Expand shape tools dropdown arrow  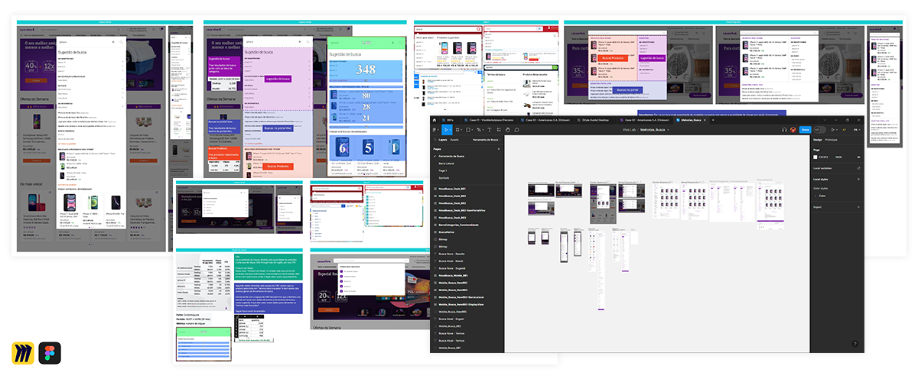click(472, 130)
